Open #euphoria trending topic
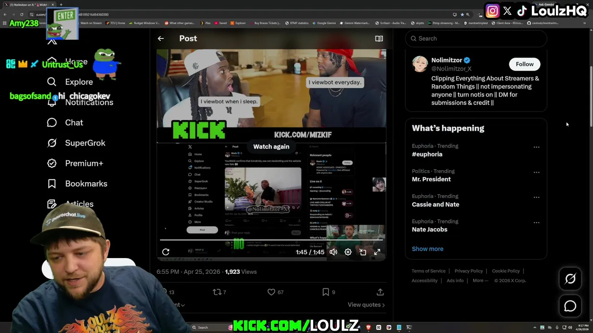This screenshot has width=593, height=333. 427,154
